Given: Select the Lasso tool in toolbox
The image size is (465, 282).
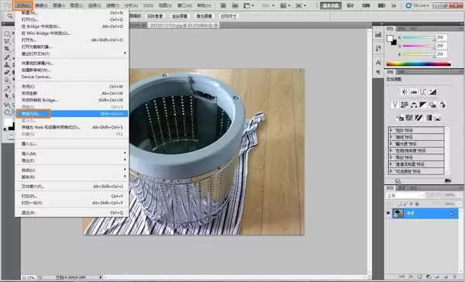Looking at the screenshot, I should click(7, 41).
